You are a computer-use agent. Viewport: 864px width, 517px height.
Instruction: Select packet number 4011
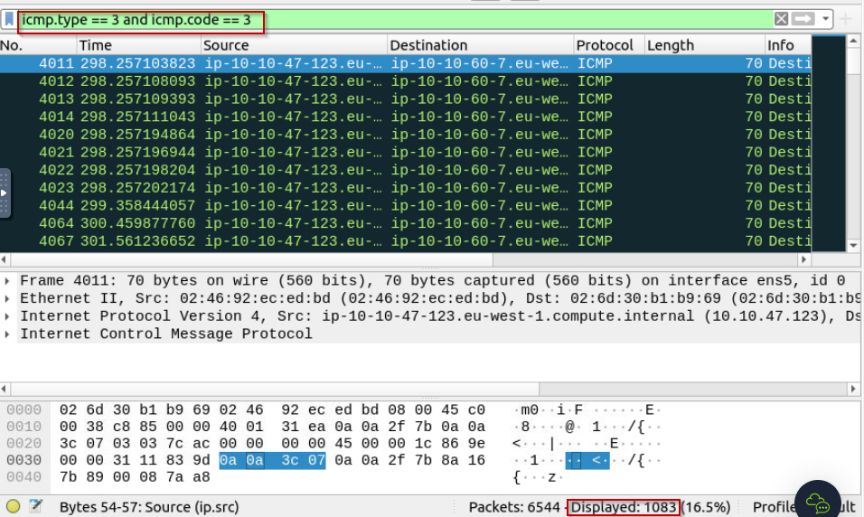406,63
